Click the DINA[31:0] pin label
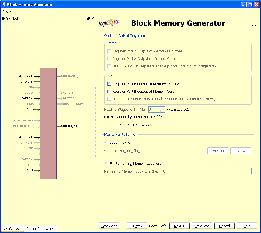 [27, 82]
